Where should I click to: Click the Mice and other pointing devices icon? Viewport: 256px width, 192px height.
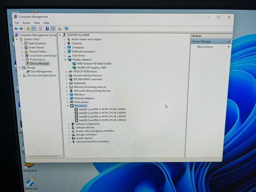(x=71, y=91)
